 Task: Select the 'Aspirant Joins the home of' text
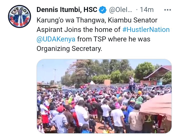pyautogui.click(x=78, y=29)
